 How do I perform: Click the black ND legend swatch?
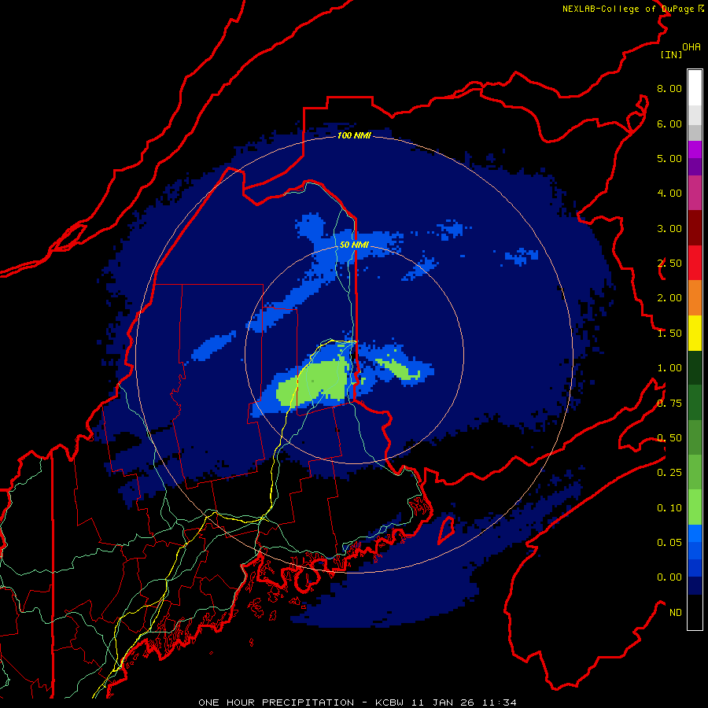695,612
